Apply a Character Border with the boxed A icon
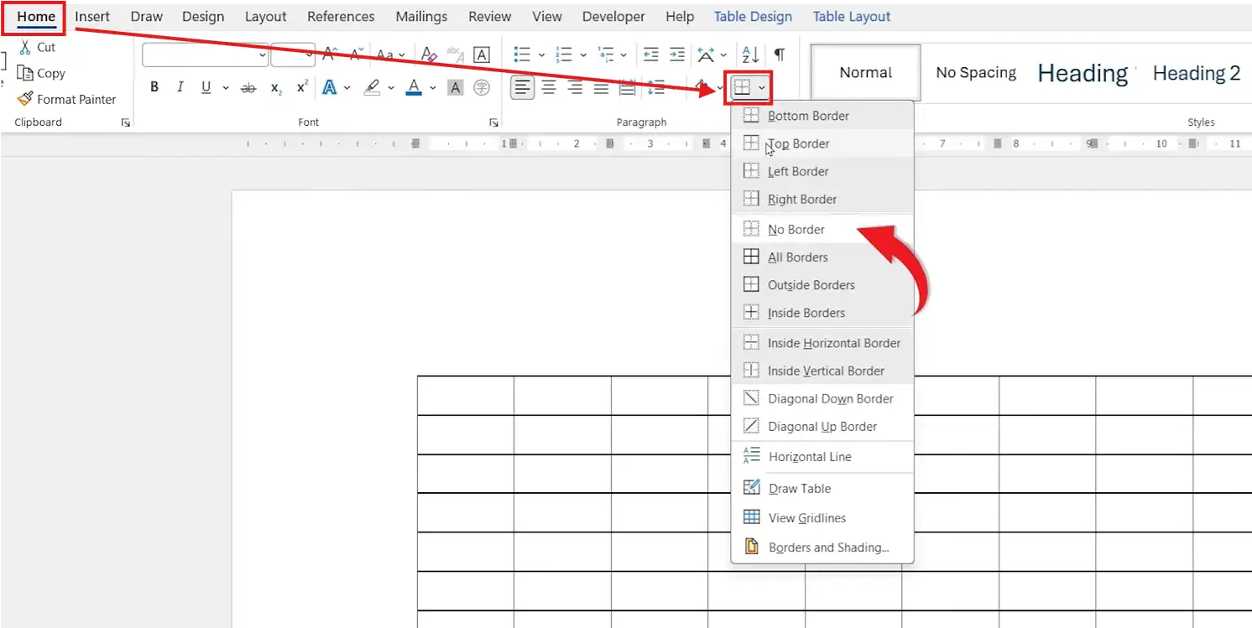The width and height of the screenshot is (1252, 628). tap(482, 54)
